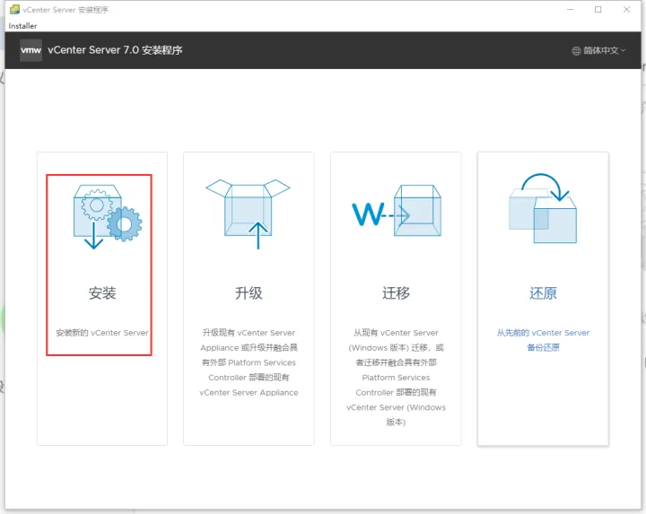Click the globe language icon
The image size is (646, 514).
click(576, 50)
